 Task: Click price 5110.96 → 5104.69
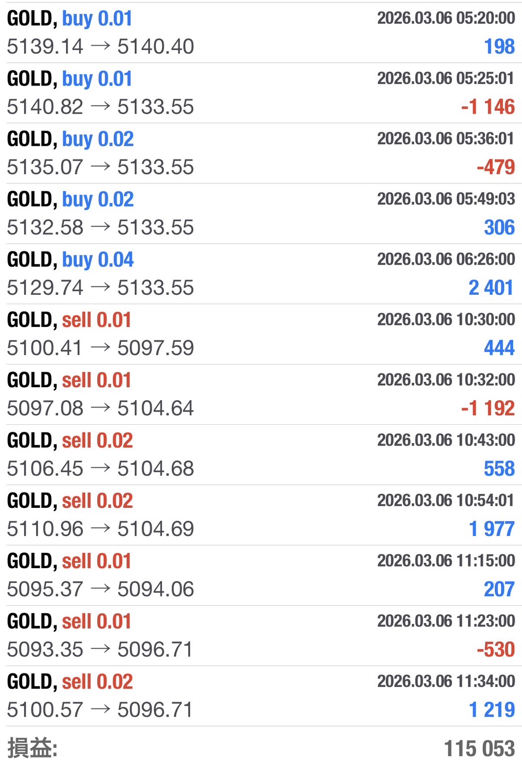[100, 529]
